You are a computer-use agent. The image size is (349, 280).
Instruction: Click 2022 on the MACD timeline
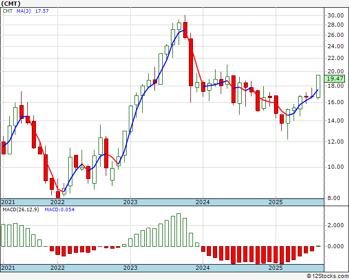pyautogui.click(x=57, y=268)
